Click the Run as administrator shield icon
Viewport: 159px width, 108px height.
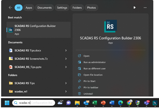click(x=79, y=62)
